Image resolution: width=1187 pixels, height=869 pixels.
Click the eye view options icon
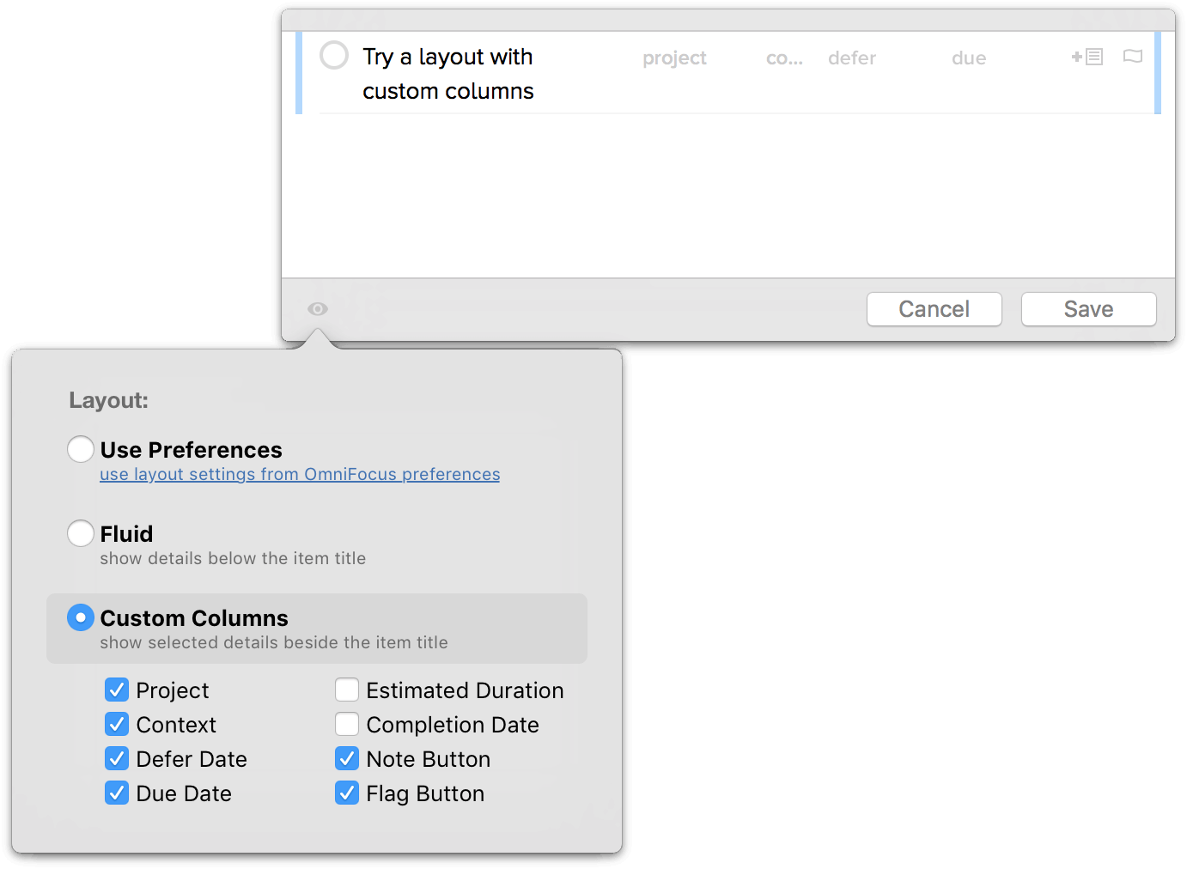pos(318,309)
